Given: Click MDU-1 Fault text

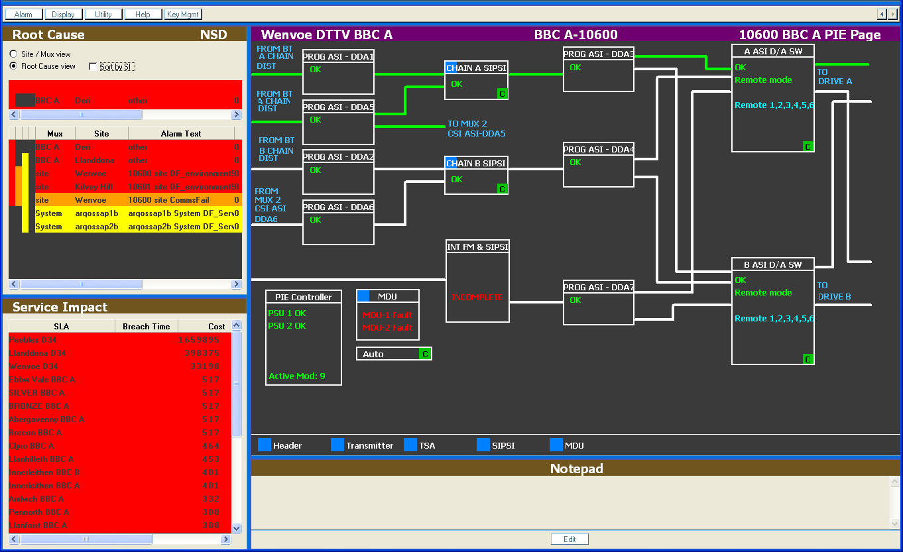Looking at the screenshot, I should 387,315.
